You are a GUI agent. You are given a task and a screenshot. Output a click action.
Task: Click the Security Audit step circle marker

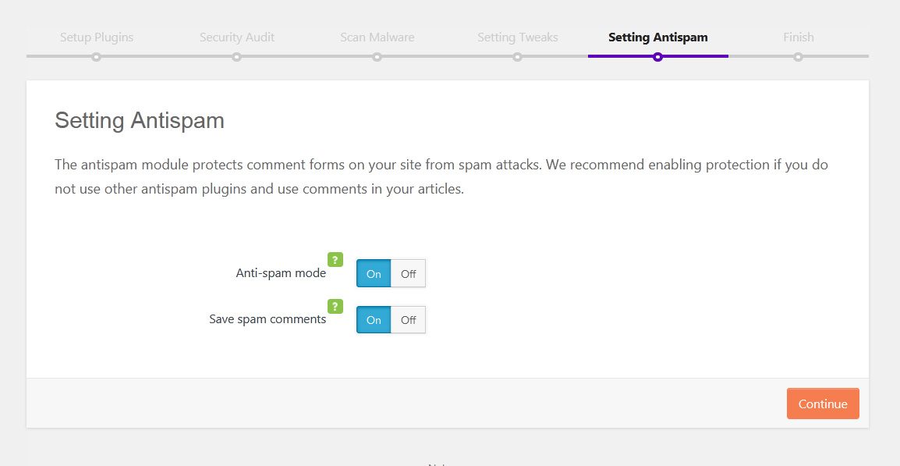[x=236, y=56]
